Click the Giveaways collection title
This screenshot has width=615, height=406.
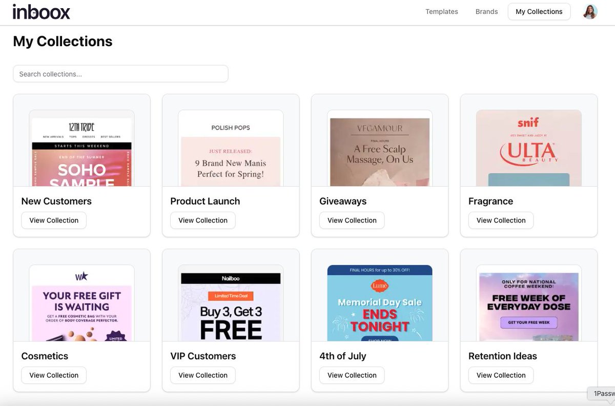(x=343, y=201)
